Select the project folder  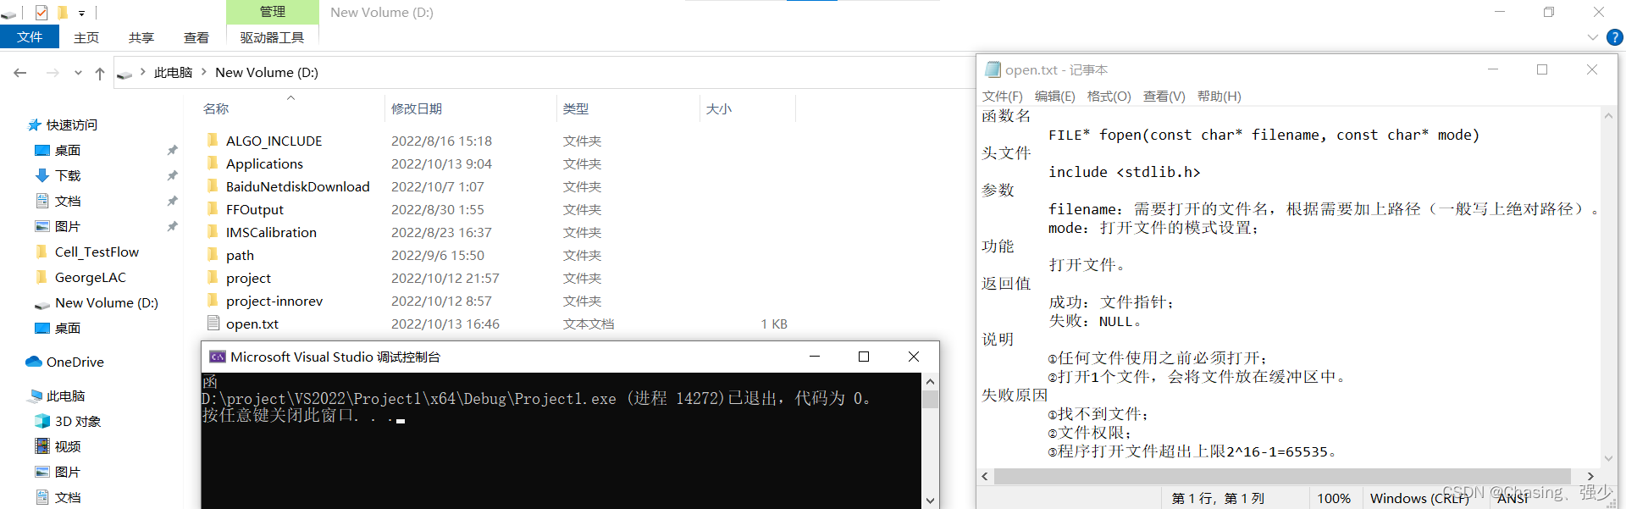(248, 278)
